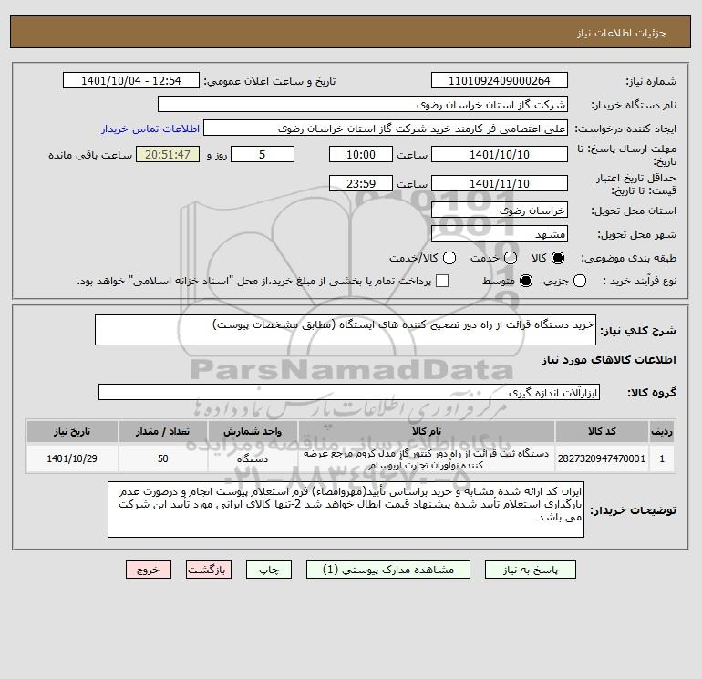Click the کد کالا column header
The height and width of the screenshot is (679, 702).
pyautogui.click(x=602, y=431)
